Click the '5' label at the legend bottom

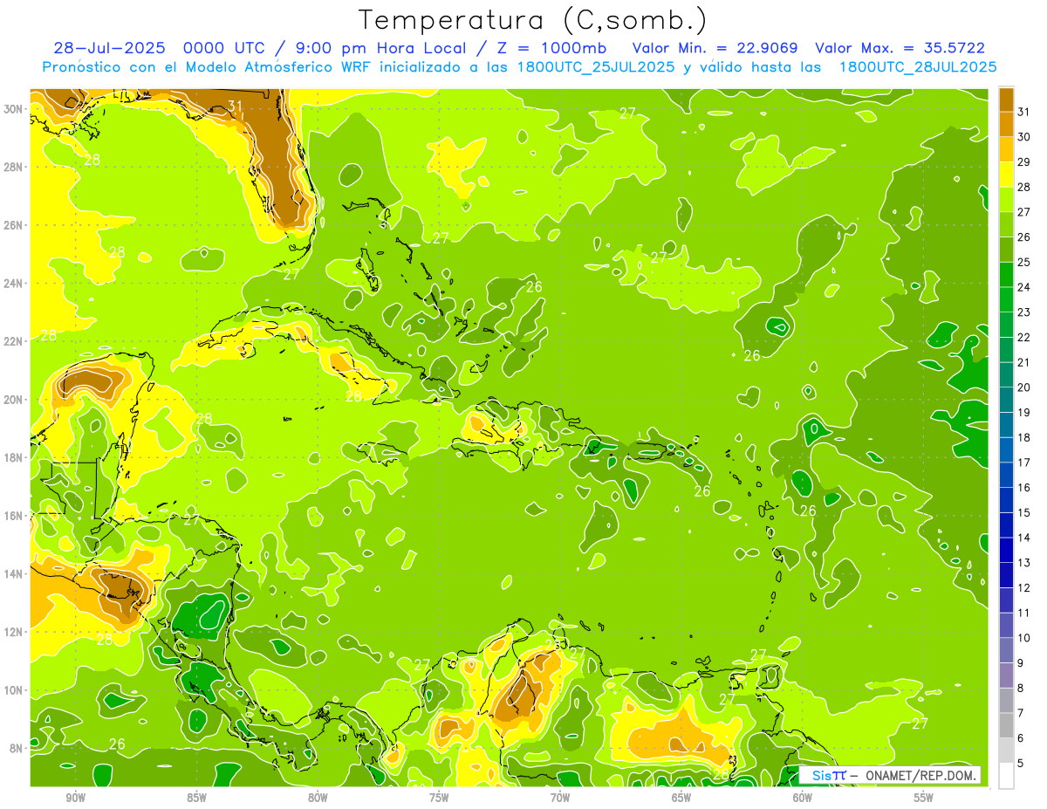1021,763
